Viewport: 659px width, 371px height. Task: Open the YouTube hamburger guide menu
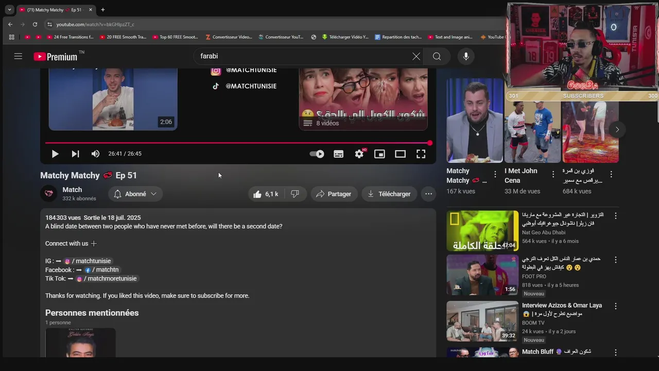pyautogui.click(x=18, y=56)
